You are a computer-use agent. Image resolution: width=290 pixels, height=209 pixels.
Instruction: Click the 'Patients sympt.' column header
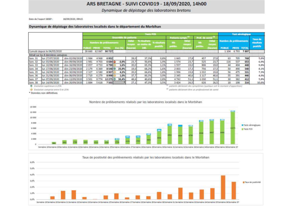pos(180,38)
